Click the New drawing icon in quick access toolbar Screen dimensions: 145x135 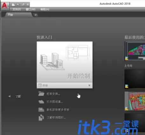pos(13,4)
